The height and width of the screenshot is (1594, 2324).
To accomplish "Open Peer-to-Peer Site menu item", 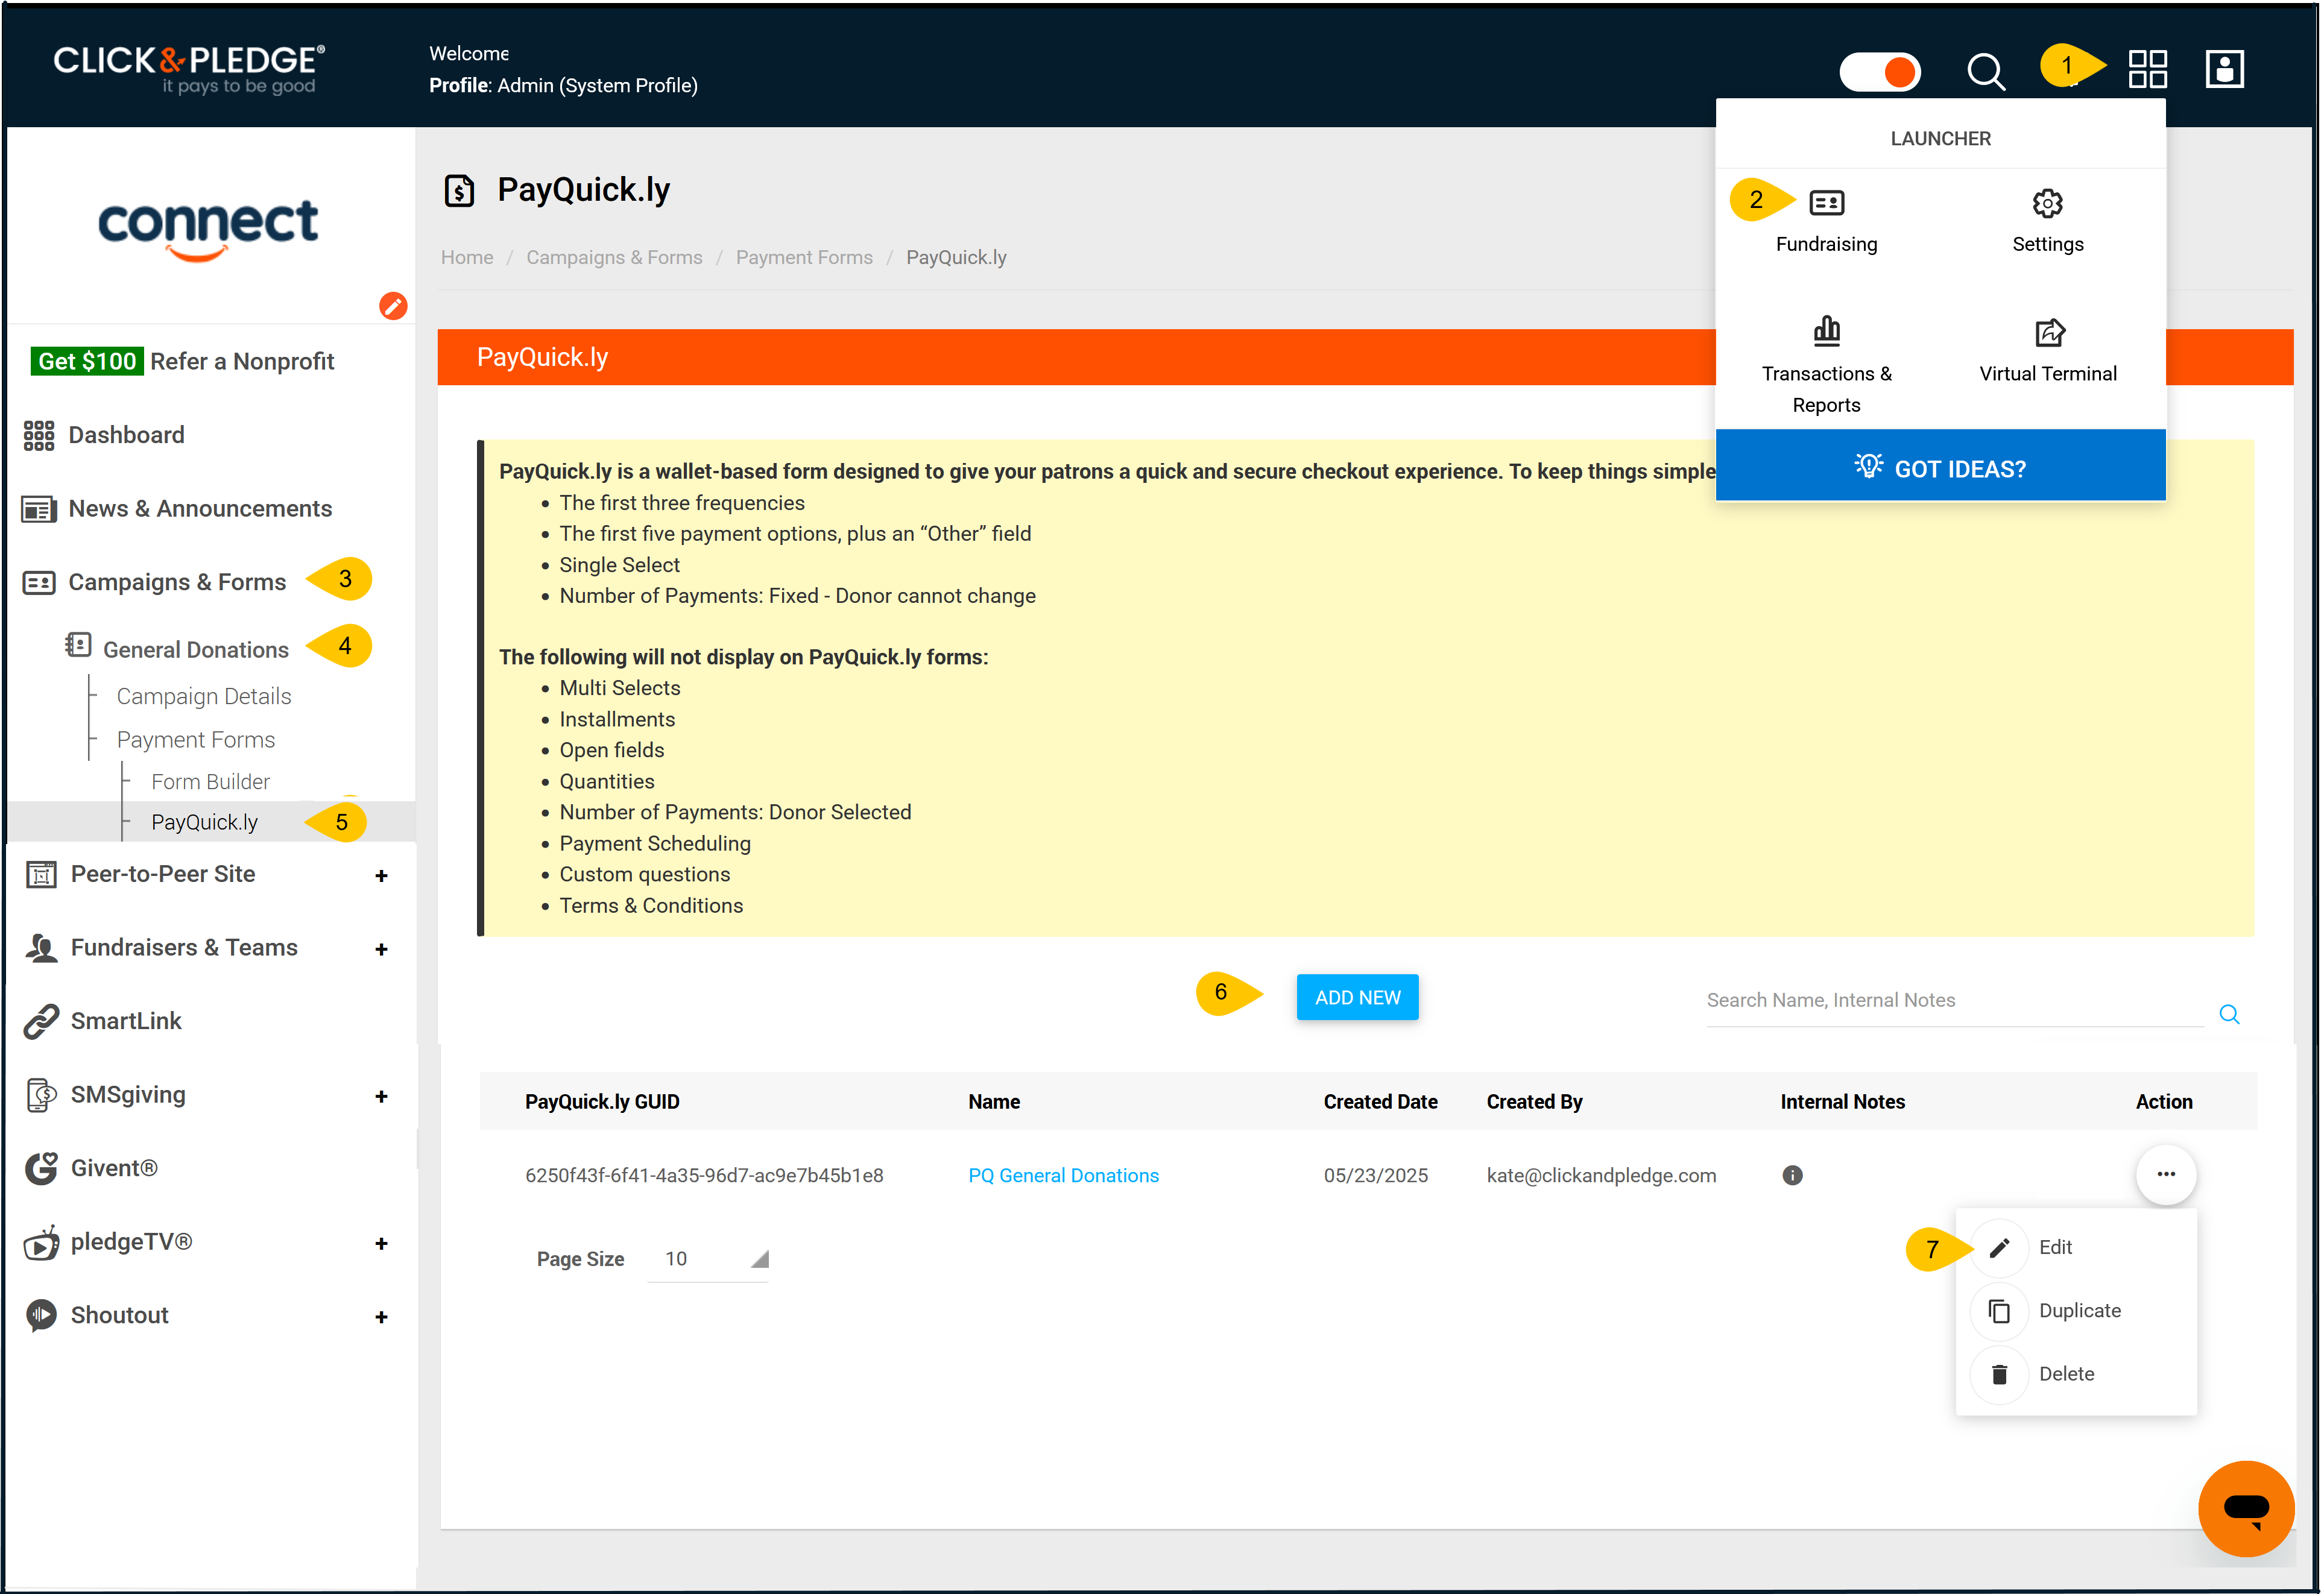I will (163, 874).
